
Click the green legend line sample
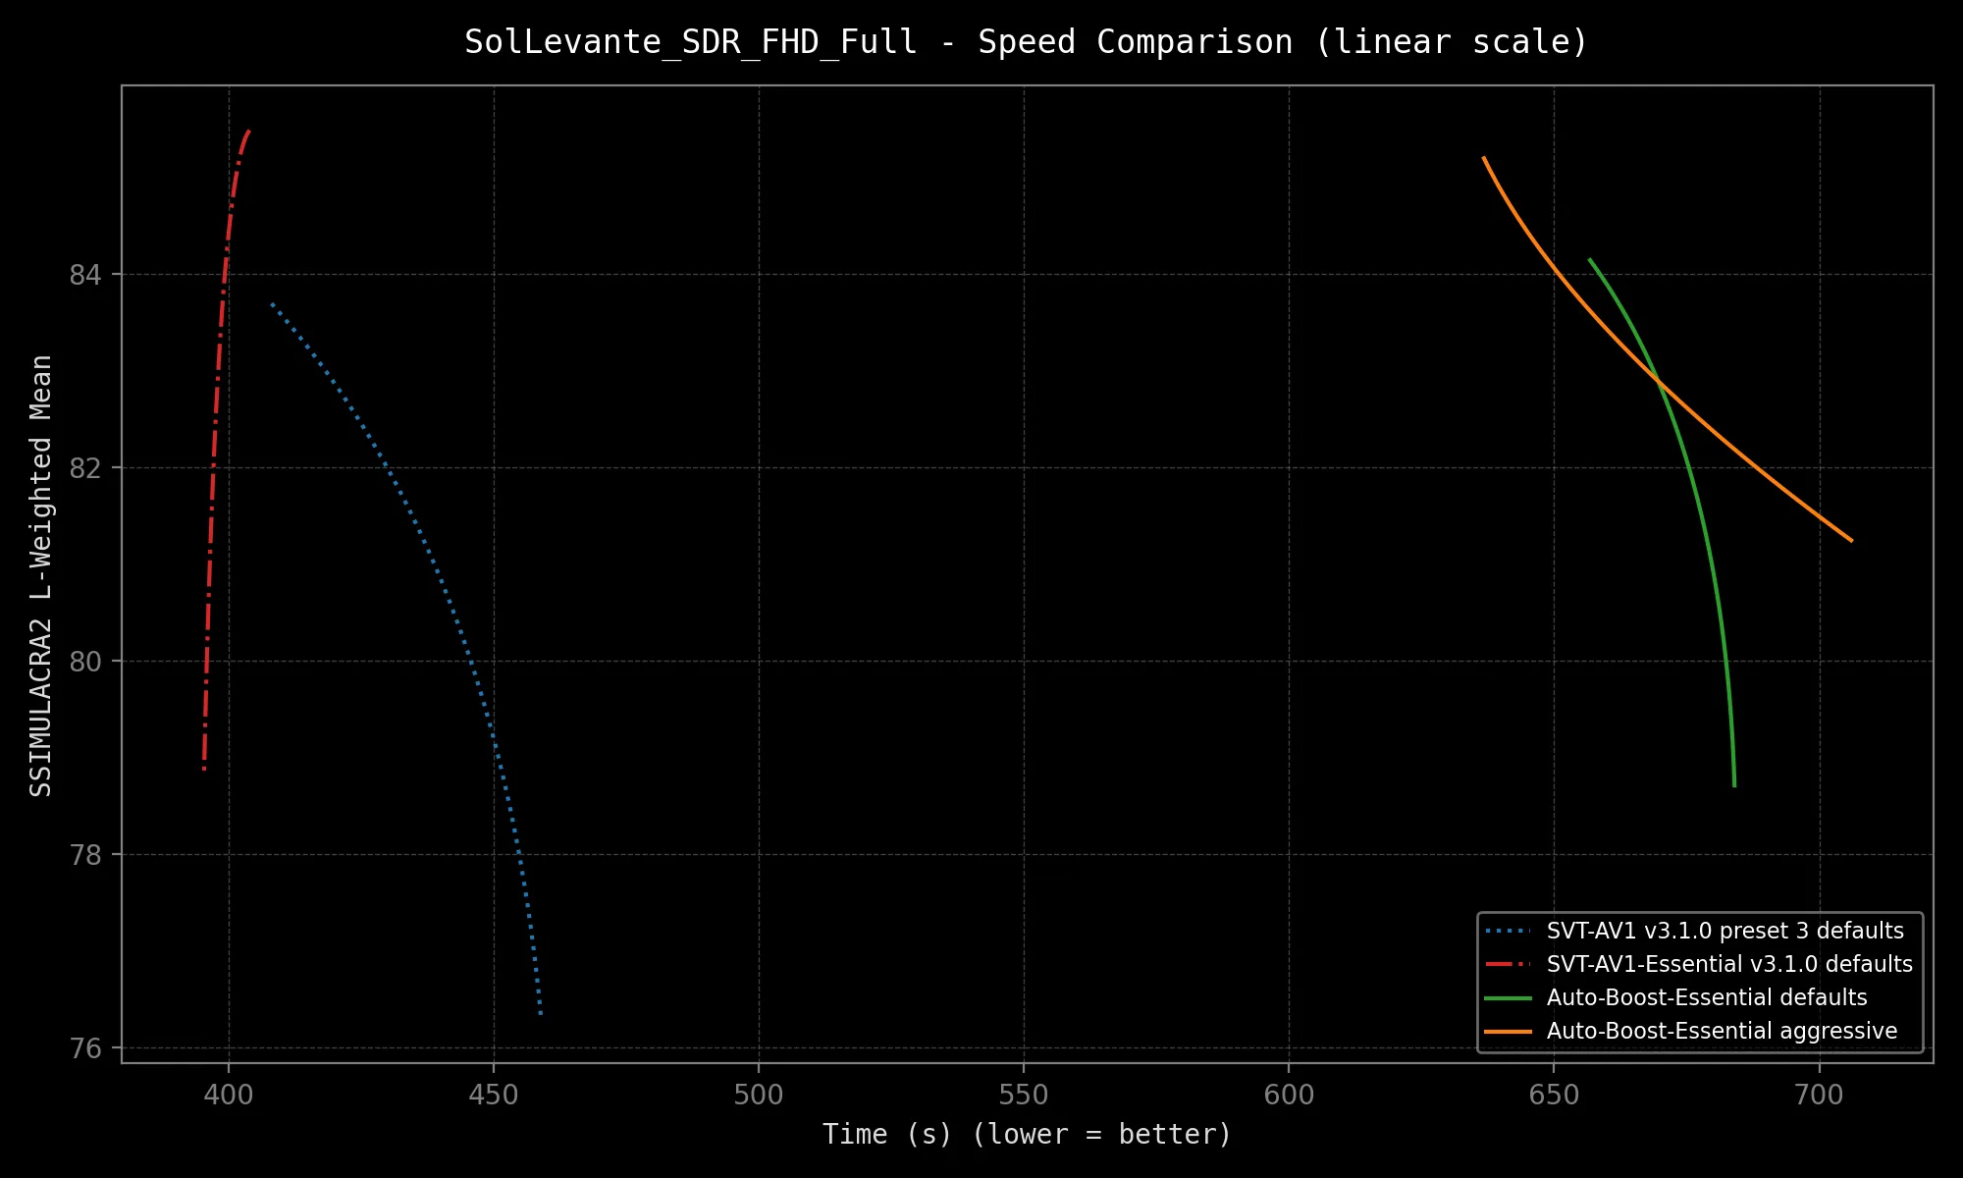1508,997
